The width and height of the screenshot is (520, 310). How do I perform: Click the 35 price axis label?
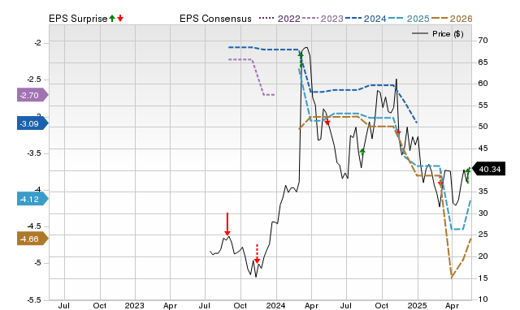(x=483, y=192)
